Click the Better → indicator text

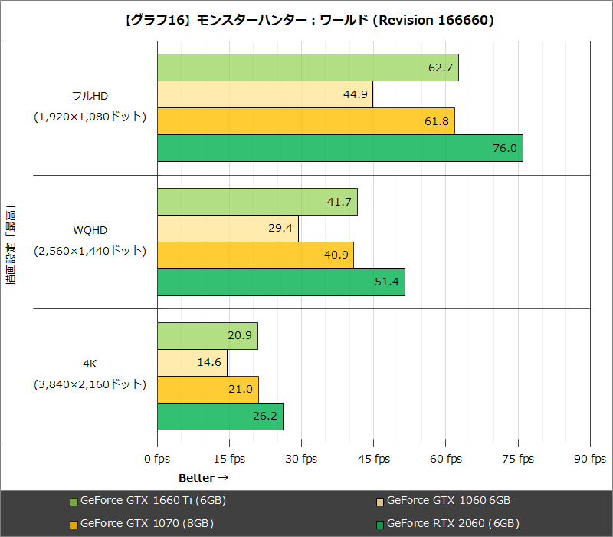point(204,478)
